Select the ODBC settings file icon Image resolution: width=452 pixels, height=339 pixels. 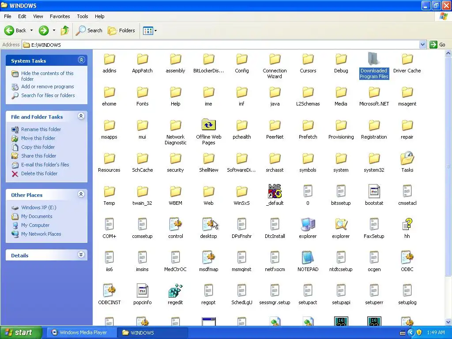[407, 257]
